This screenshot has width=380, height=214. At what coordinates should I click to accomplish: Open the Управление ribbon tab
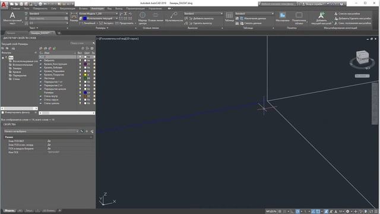click(155, 8)
